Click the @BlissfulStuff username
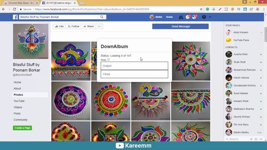Image resolution: width=267 pixels, height=150 pixels. point(22,75)
